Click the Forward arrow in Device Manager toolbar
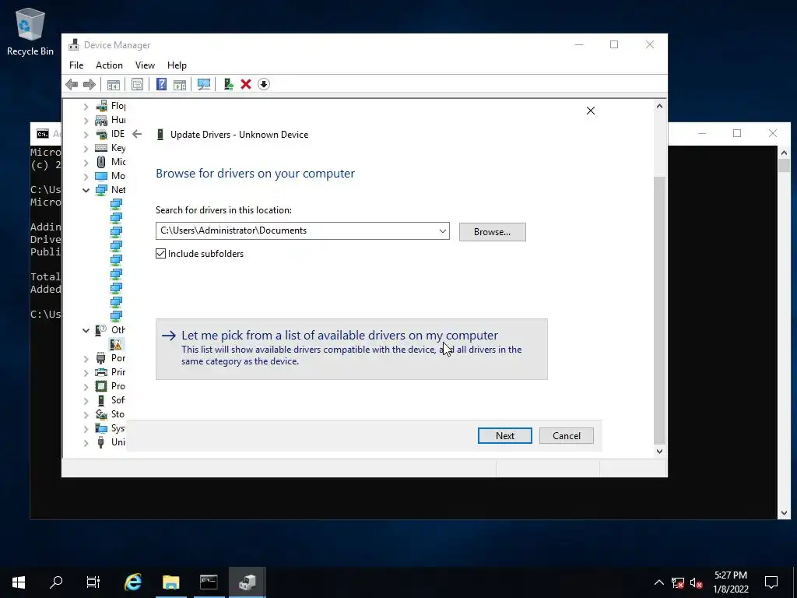797x598 pixels. coord(90,84)
